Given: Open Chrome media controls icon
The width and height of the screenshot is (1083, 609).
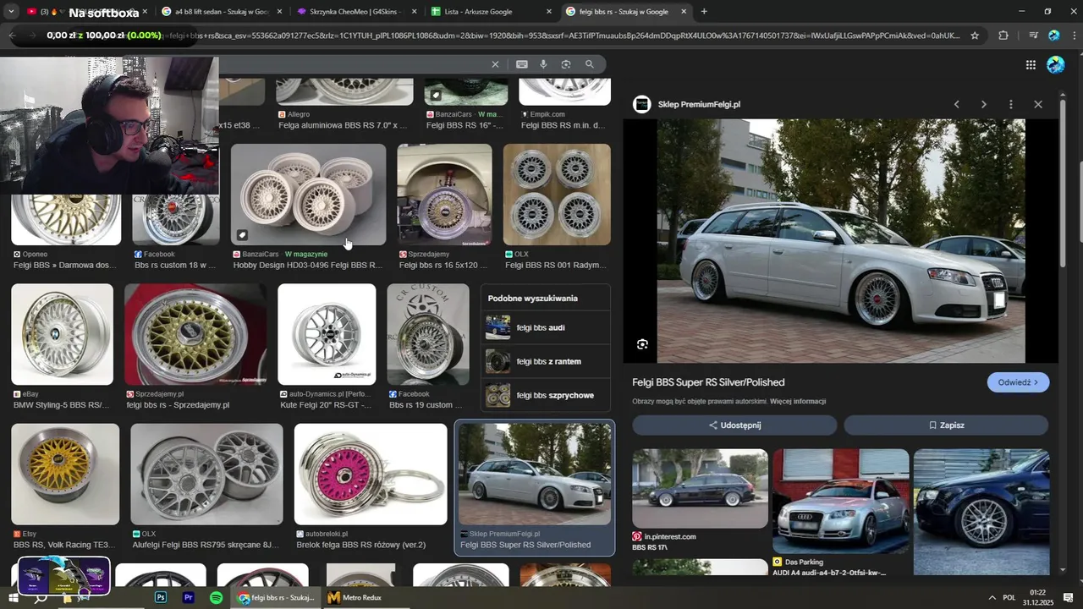Looking at the screenshot, I should [1033, 36].
